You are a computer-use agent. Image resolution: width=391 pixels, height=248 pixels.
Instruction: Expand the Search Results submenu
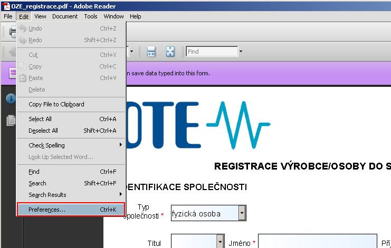71,194
